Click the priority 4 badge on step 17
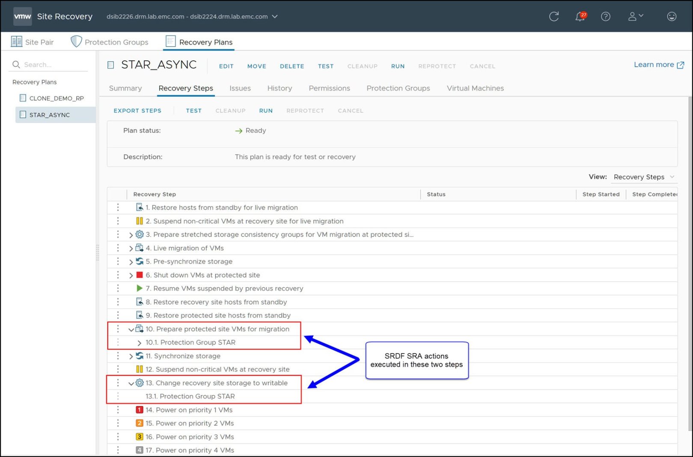This screenshot has height=457, width=693. coord(140,450)
